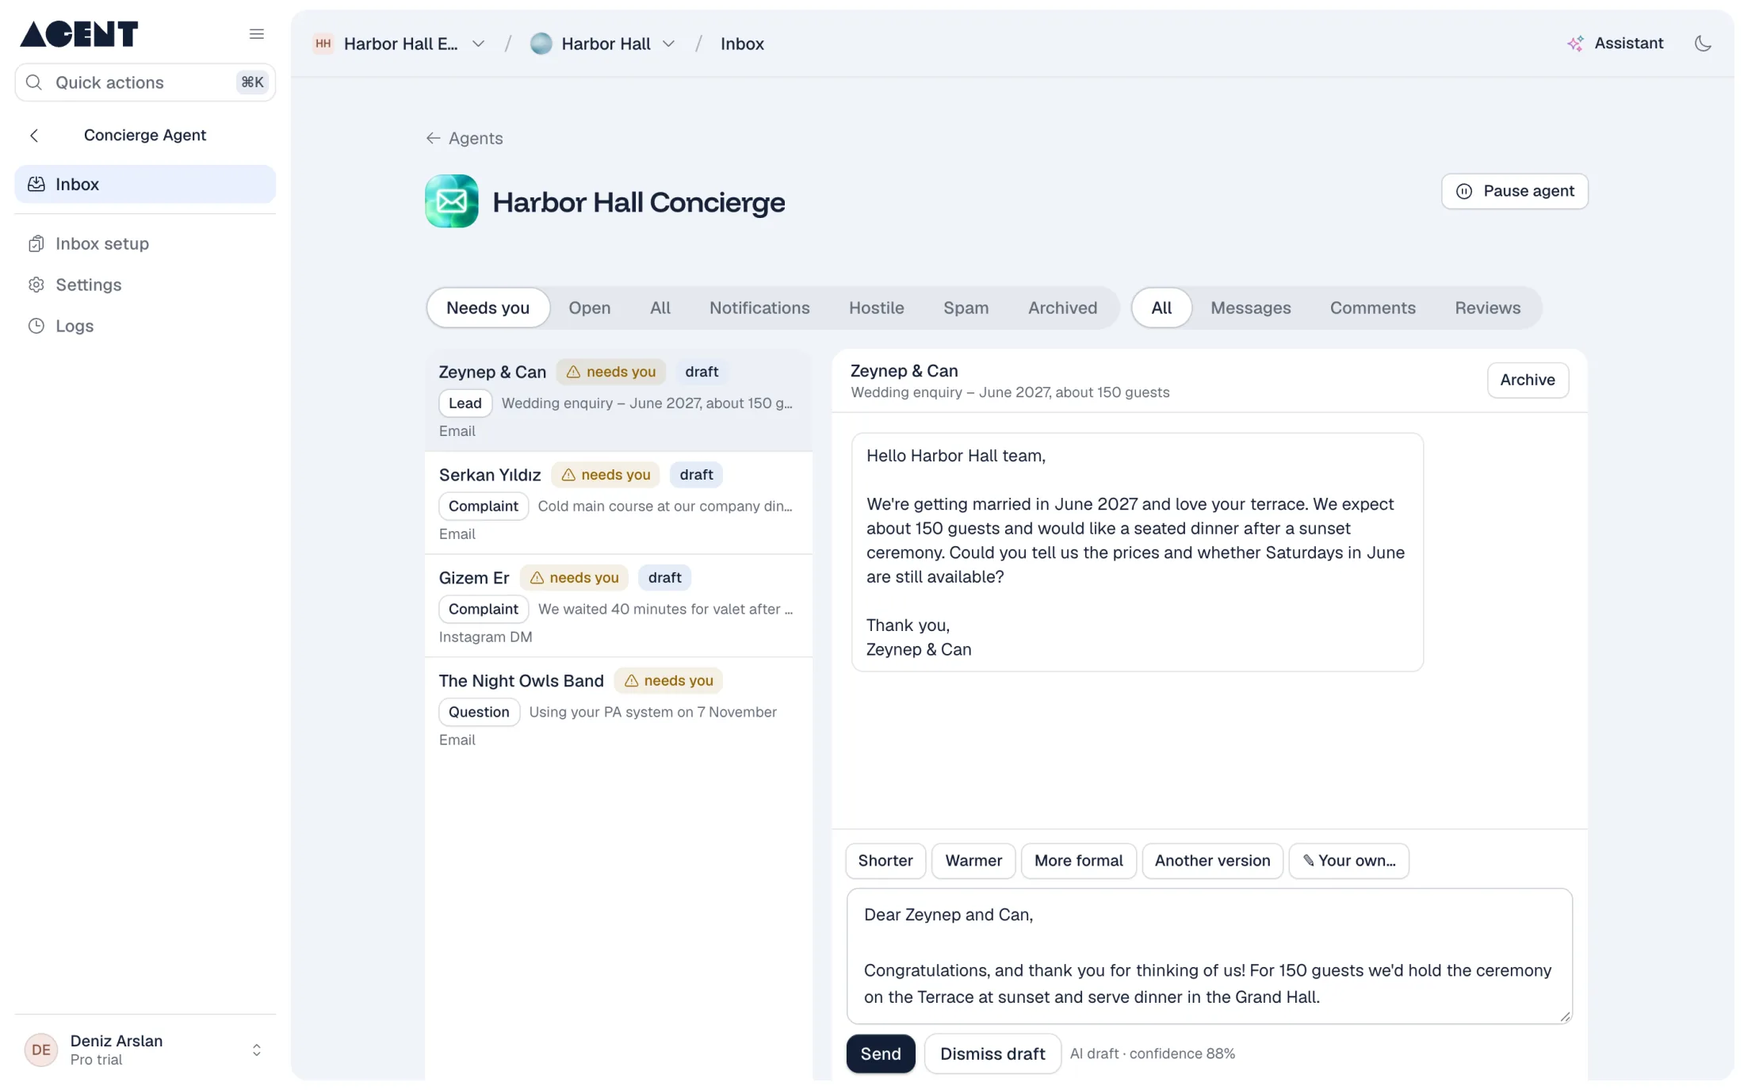Image resolution: width=1744 pixels, height=1090 pixels.
Task: Click the search magnifier icon
Action: [33, 82]
